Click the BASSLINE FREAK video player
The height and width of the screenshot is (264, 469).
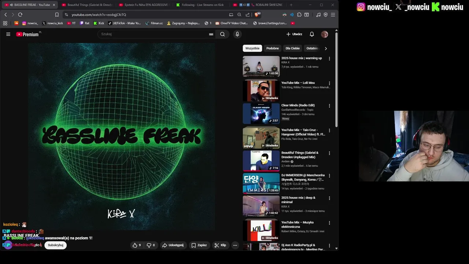121,136
